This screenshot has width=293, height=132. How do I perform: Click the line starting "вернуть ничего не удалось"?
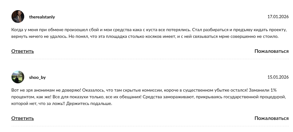(145, 37)
